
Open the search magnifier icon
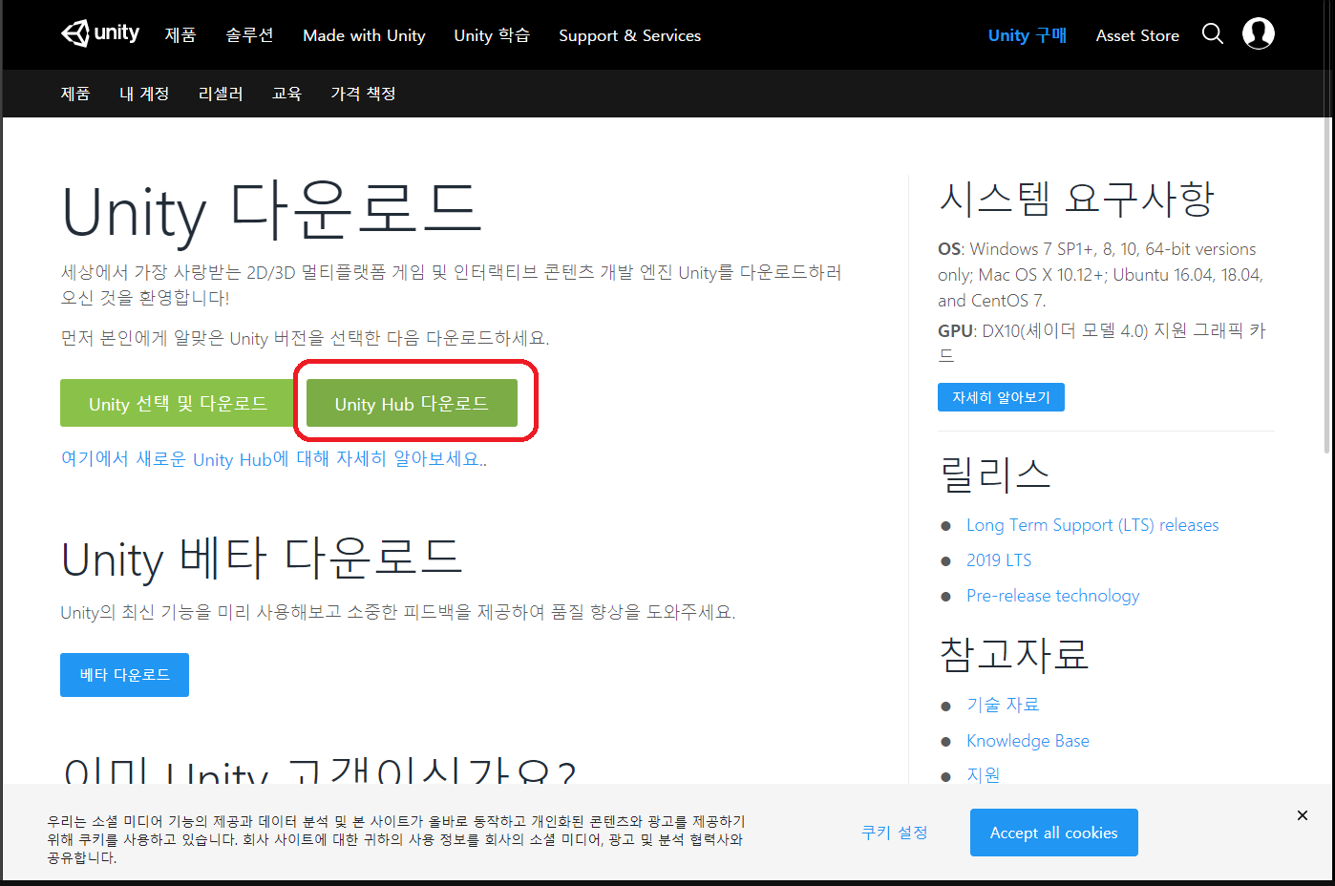(1213, 34)
